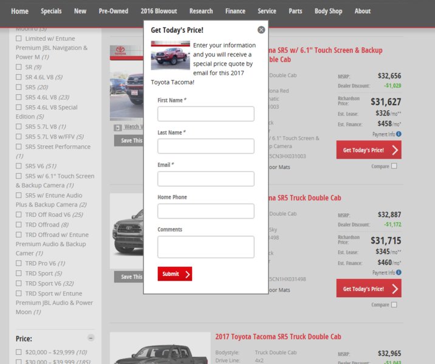Image resolution: width=435 pixels, height=364 pixels.
Task: Open the Finance menu item
Action: (x=235, y=11)
